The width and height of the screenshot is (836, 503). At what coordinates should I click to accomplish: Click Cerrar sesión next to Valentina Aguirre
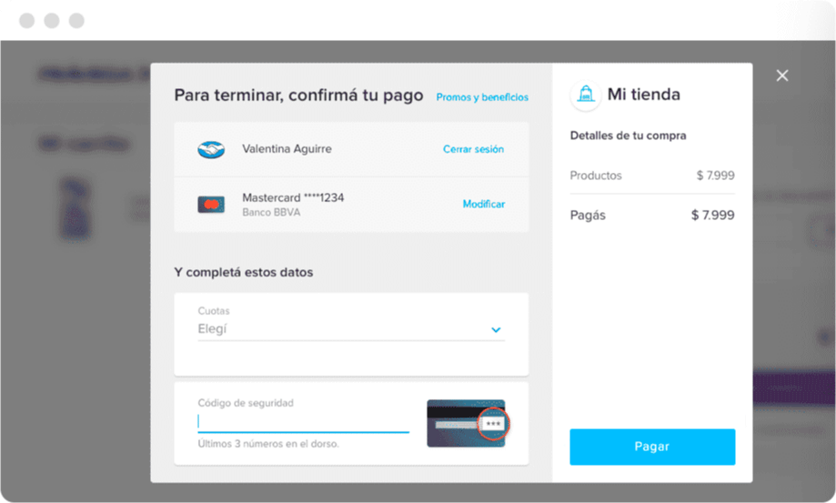click(x=473, y=149)
